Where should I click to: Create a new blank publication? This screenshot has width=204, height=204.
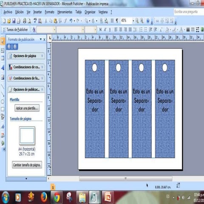(4, 21)
